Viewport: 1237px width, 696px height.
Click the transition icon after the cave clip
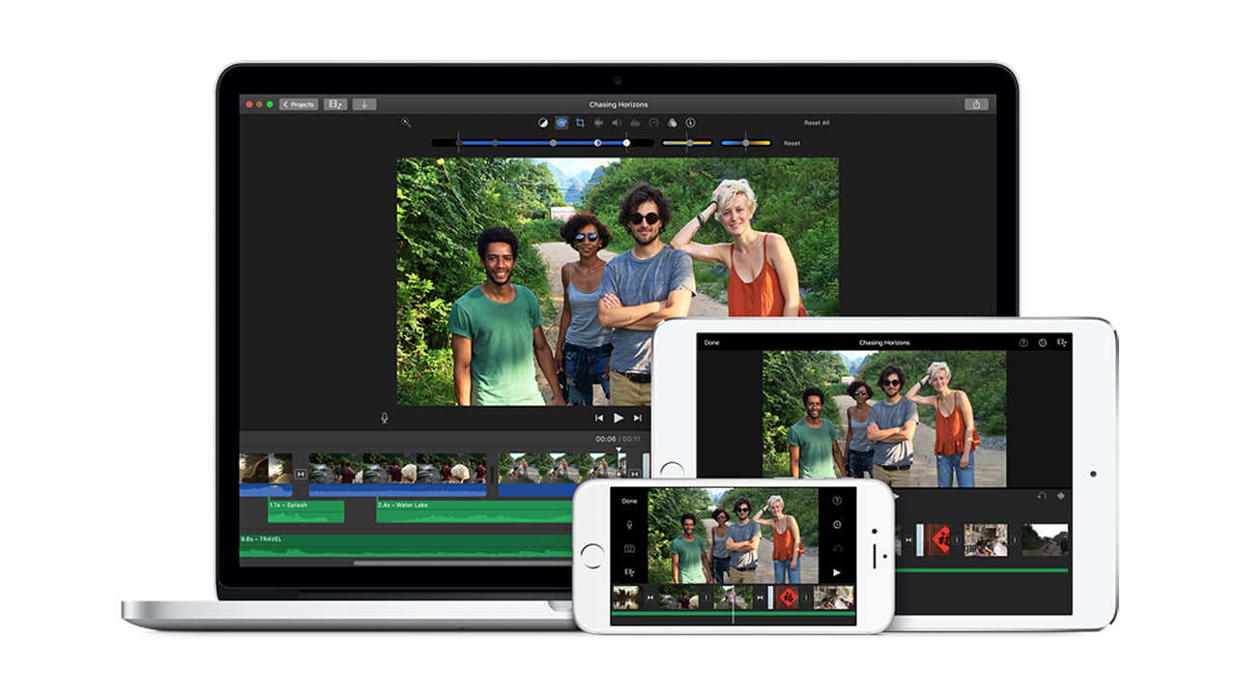(x=301, y=474)
